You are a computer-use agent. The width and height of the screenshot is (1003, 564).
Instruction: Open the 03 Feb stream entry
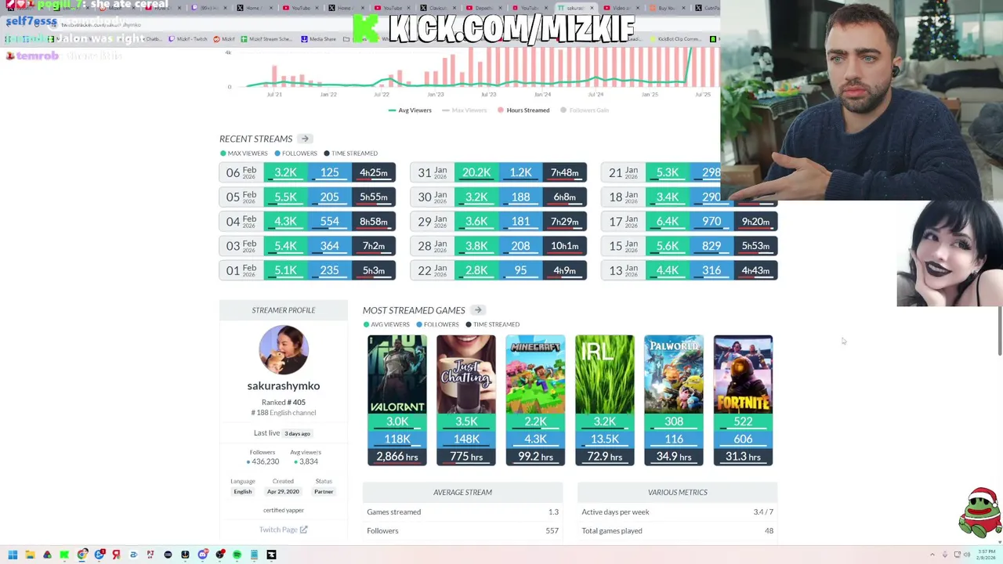click(308, 246)
